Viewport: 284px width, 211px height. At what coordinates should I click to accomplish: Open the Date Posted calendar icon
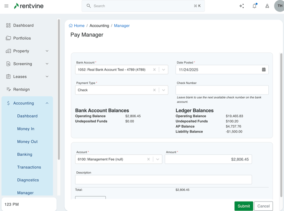264,70
